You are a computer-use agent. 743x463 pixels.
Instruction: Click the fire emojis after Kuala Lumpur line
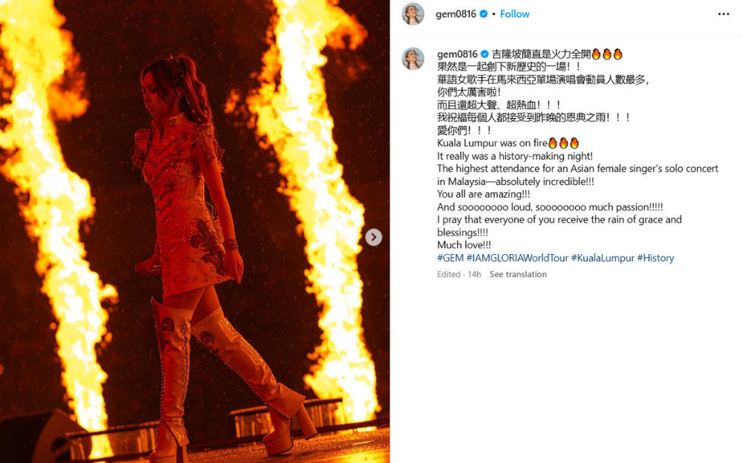pyautogui.click(x=563, y=143)
